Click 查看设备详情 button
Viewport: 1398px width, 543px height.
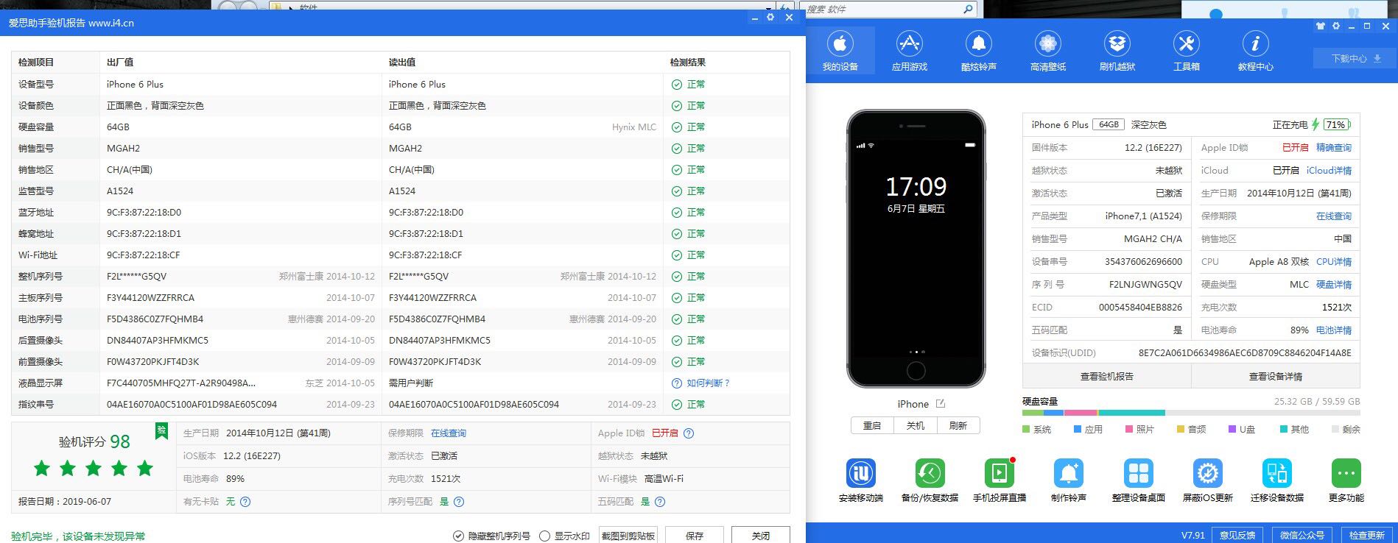1276,376
